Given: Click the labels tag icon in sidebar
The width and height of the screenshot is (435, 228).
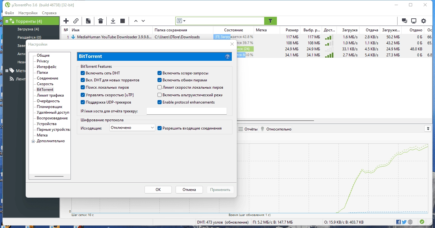Looking at the screenshot, I should [12, 70].
